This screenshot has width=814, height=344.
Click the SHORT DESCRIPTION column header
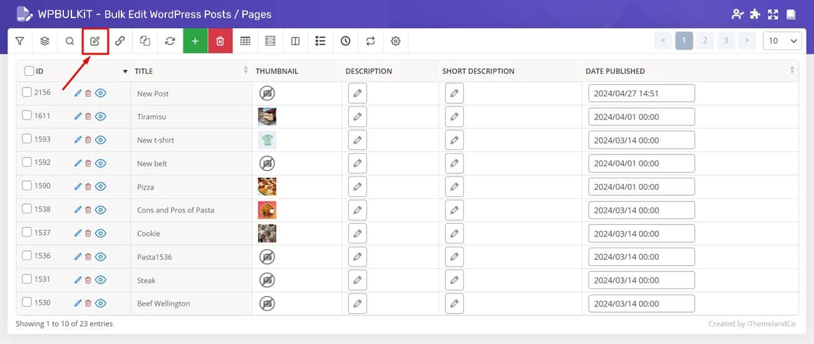pos(478,71)
